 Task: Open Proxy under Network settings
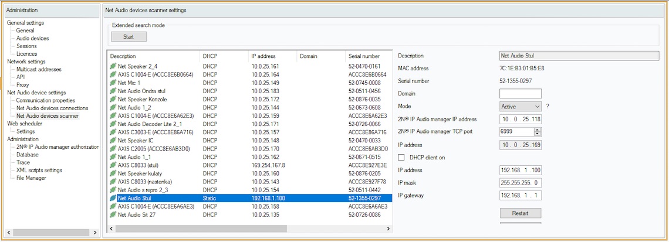tap(23, 85)
